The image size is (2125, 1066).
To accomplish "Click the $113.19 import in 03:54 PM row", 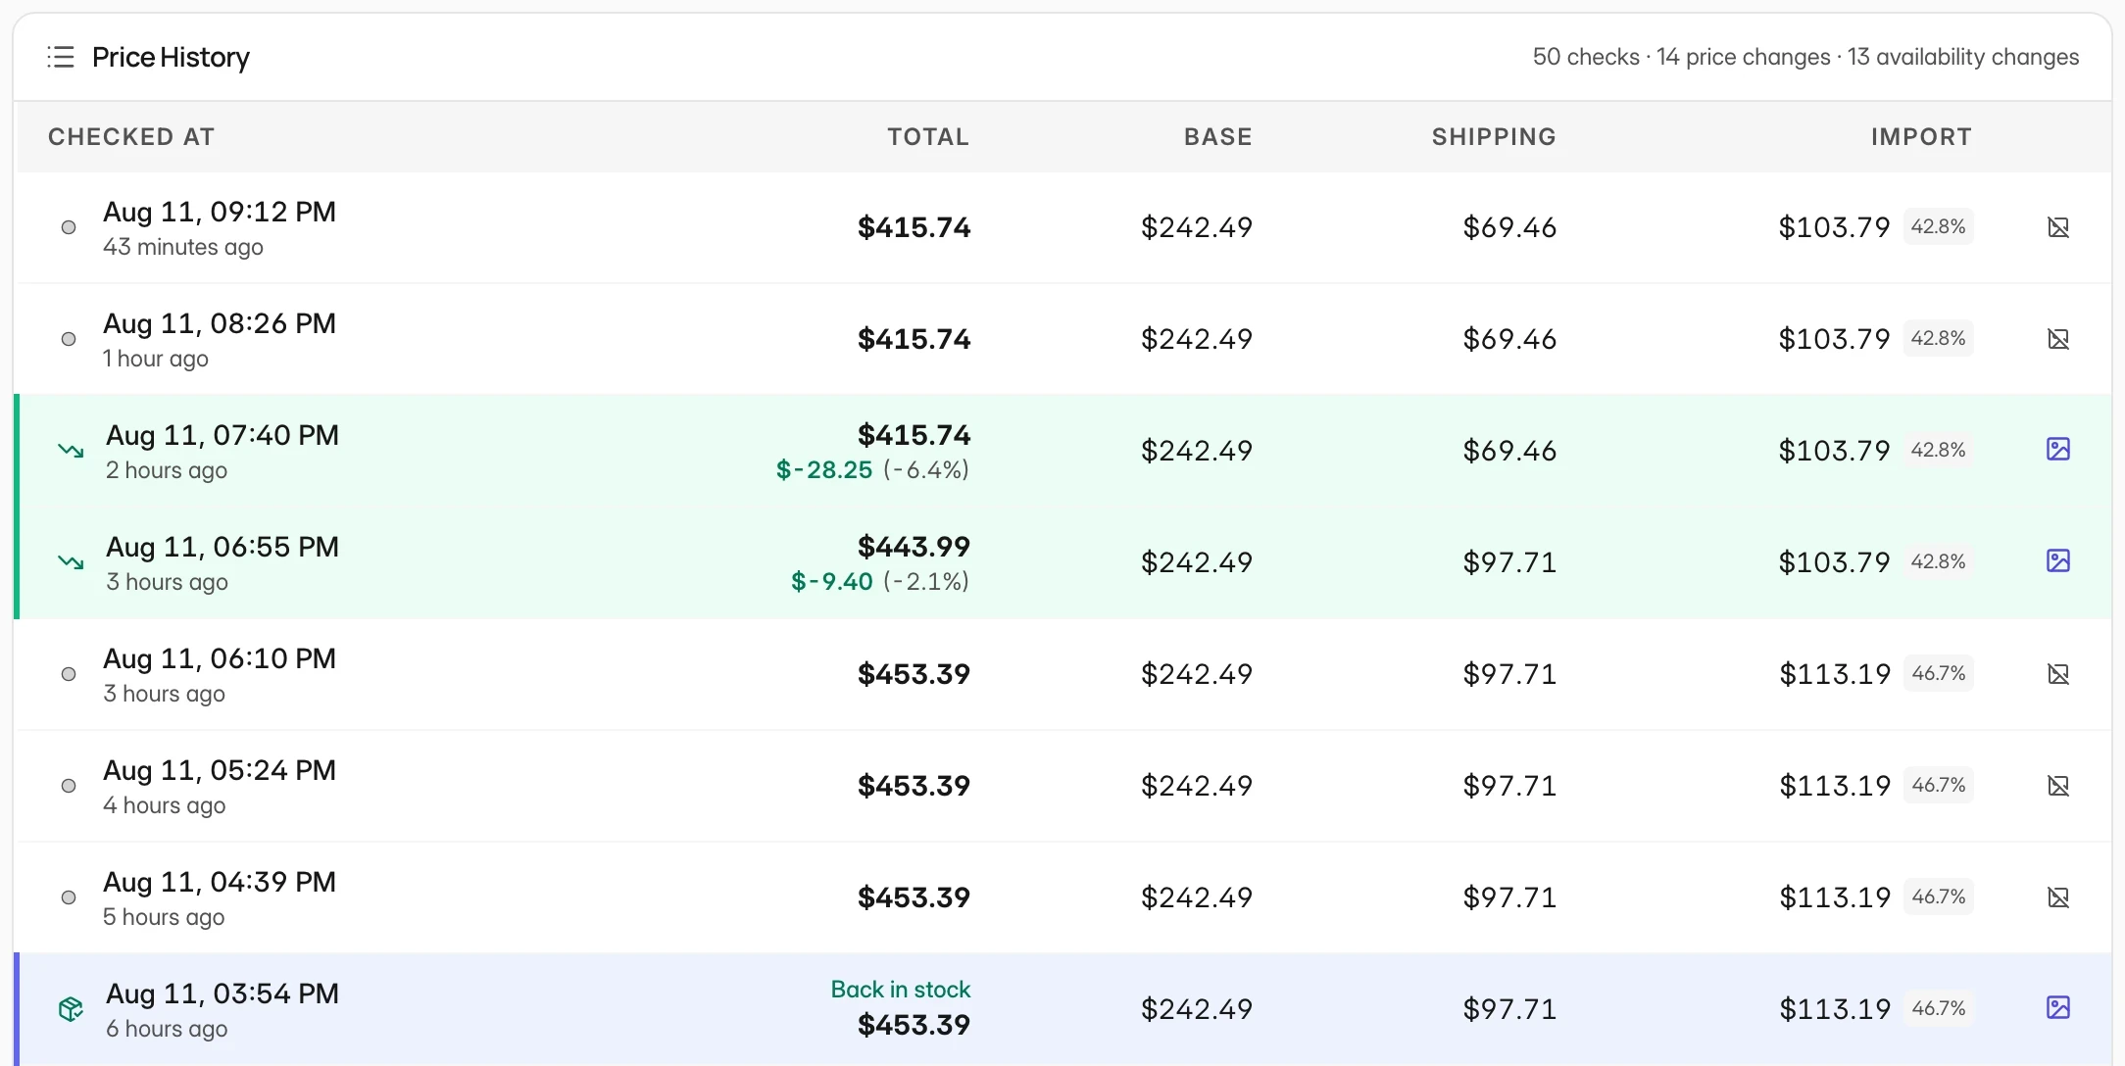I will 1835,1009.
